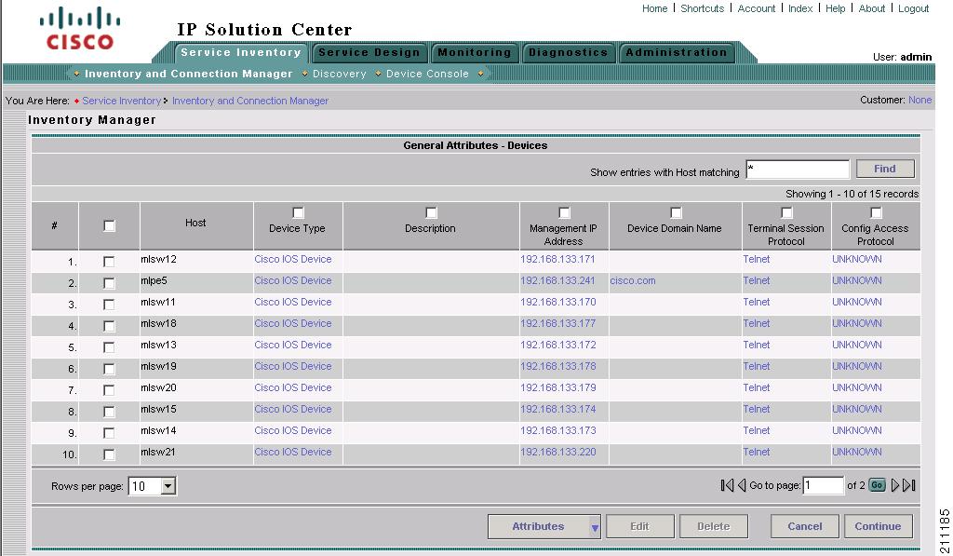The width and height of the screenshot is (953, 556).
Task: Click the Host matching search field
Action: 798,170
